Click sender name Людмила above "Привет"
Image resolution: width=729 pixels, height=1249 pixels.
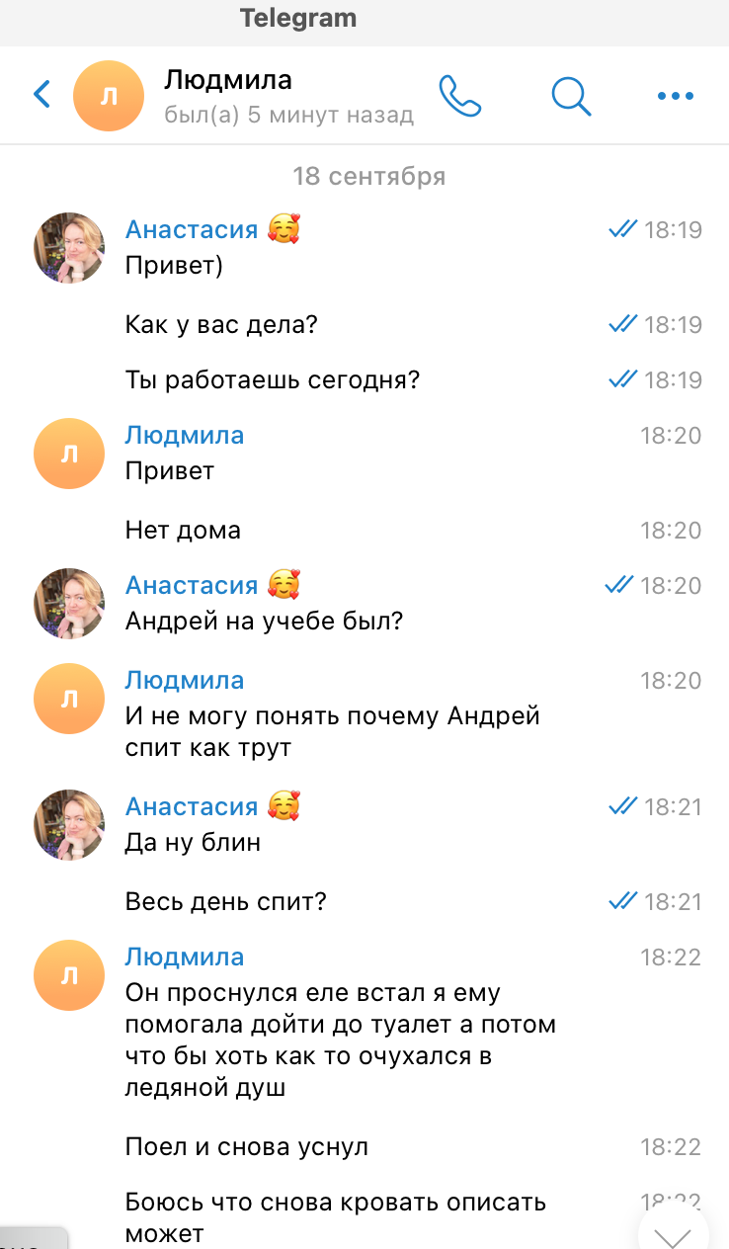point(185,436)
